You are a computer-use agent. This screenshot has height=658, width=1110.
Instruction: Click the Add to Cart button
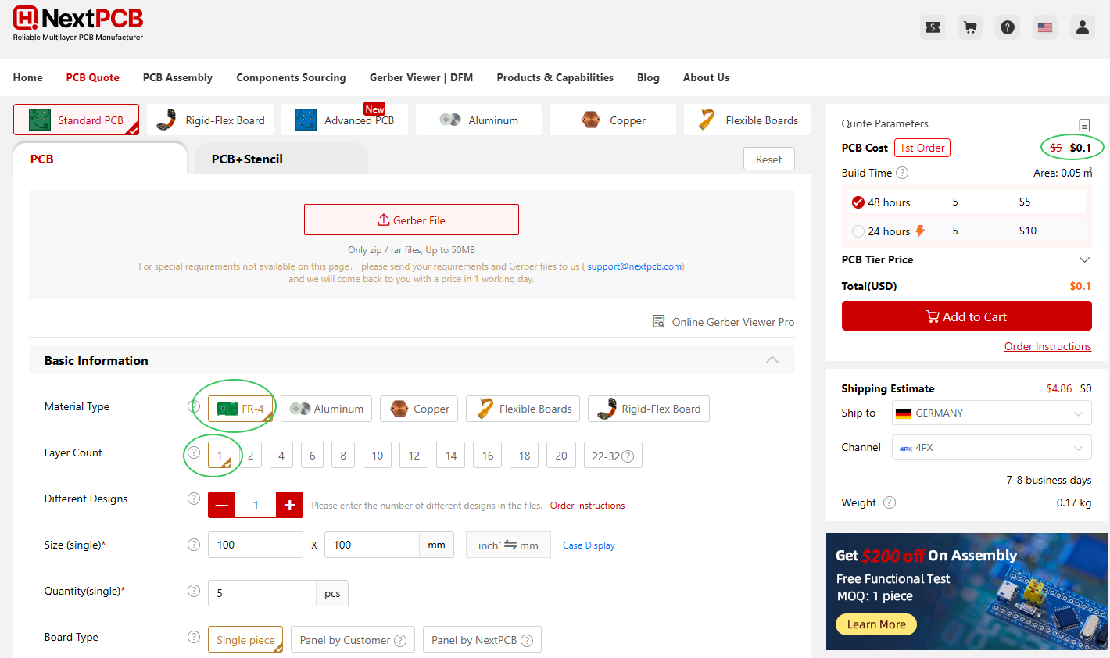pos(966,316)
